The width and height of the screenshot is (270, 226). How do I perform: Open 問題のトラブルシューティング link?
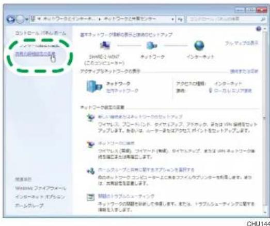click(126, 196)
